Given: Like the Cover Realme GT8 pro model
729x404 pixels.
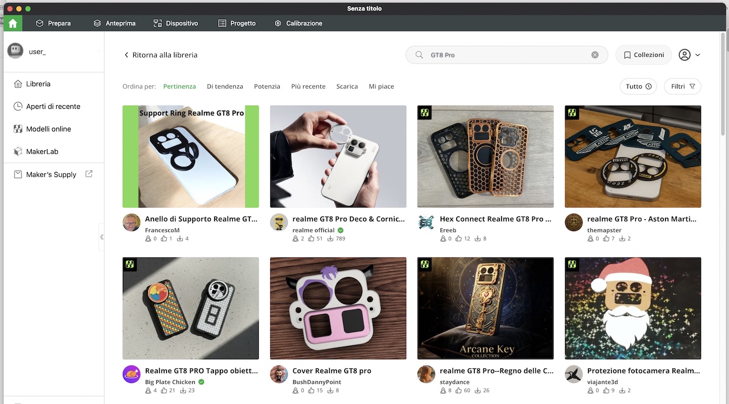Looking at the screenshot, I should coord(311,390).
